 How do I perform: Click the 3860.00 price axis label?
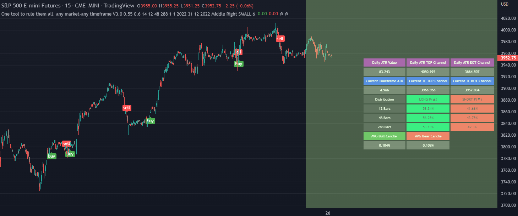click(x=508, y=112)
